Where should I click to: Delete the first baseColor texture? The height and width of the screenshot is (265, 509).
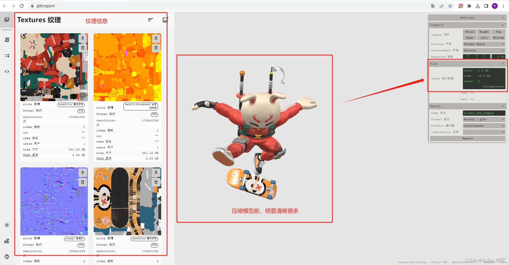(83, 48)
